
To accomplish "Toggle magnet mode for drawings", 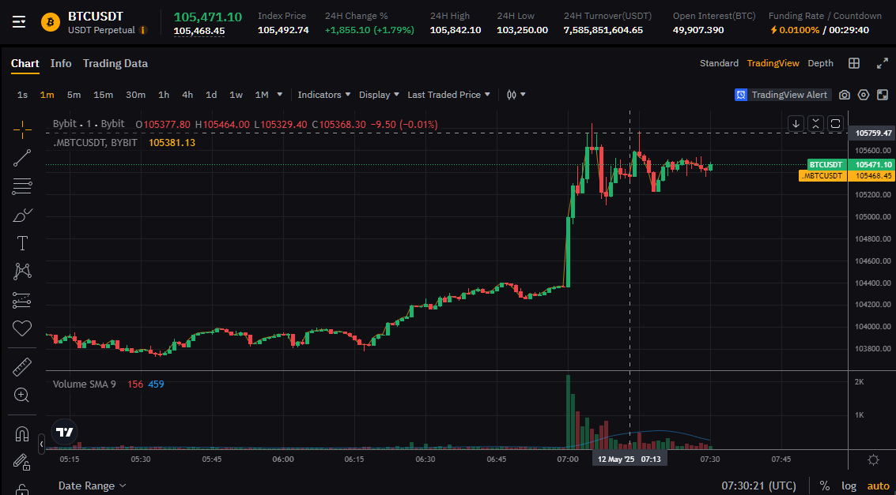I will click(22, 434).
